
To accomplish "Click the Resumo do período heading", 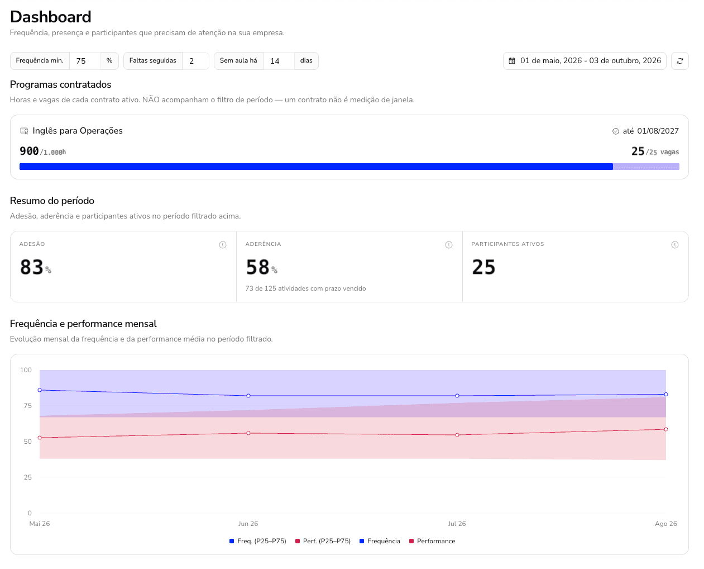I will tap(52, 201).
